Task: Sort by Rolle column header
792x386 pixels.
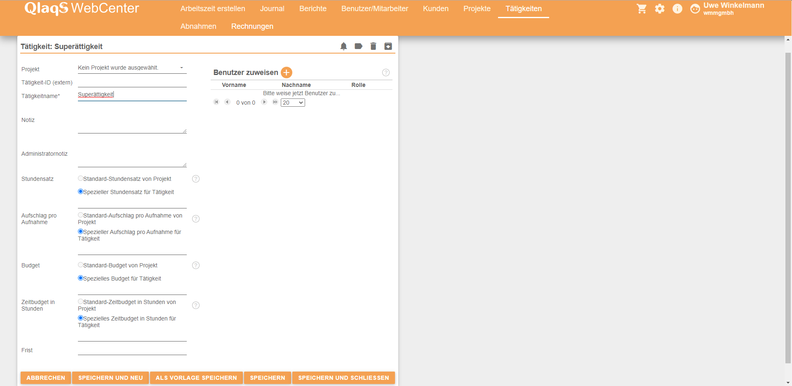Action: 358,85
